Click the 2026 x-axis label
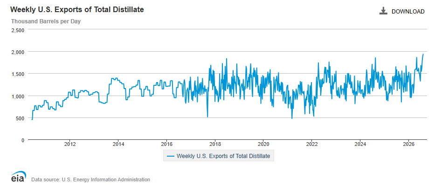 [x=408, y=145]
